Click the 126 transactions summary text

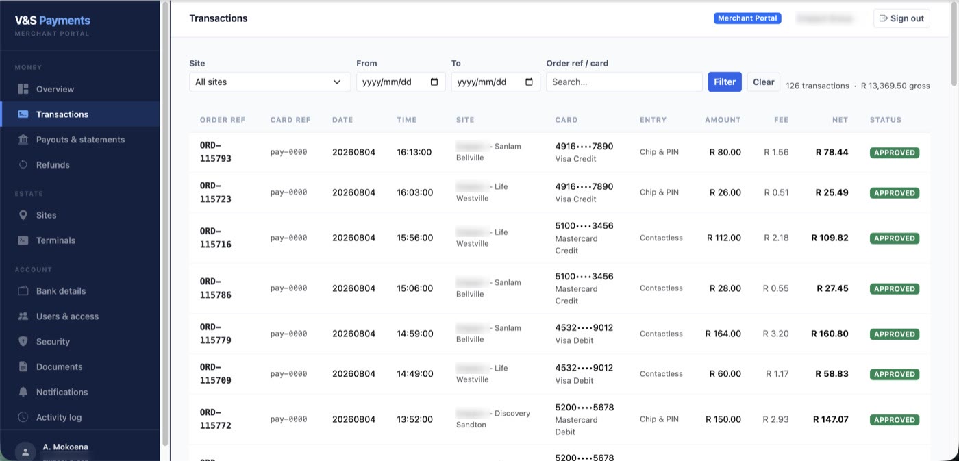(817, 86)
